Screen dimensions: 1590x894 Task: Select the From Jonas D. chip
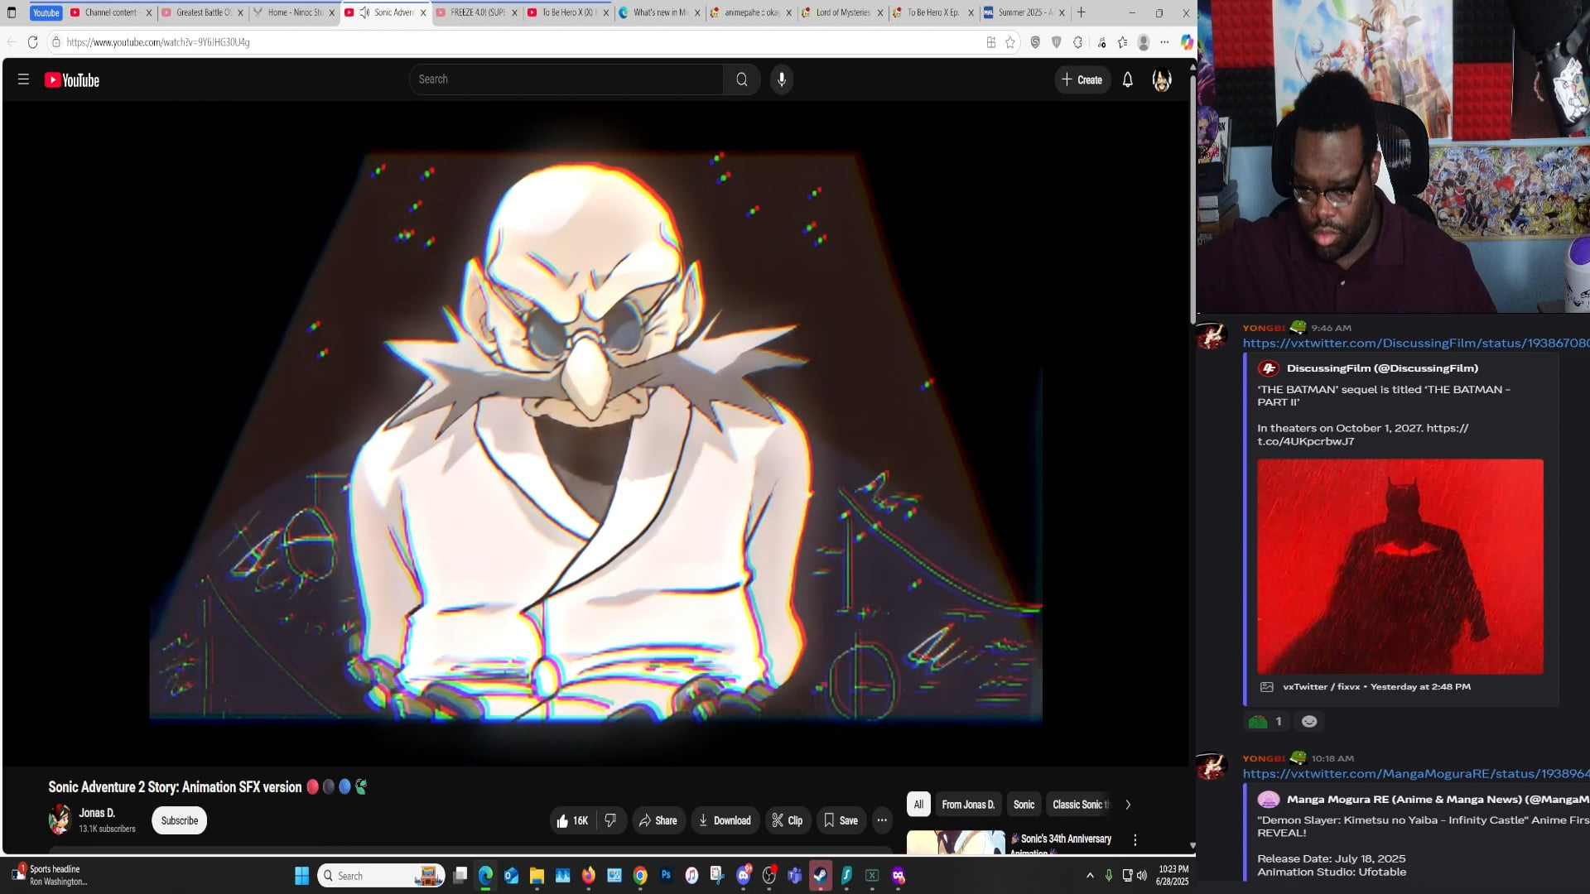(x=968, y=805)
